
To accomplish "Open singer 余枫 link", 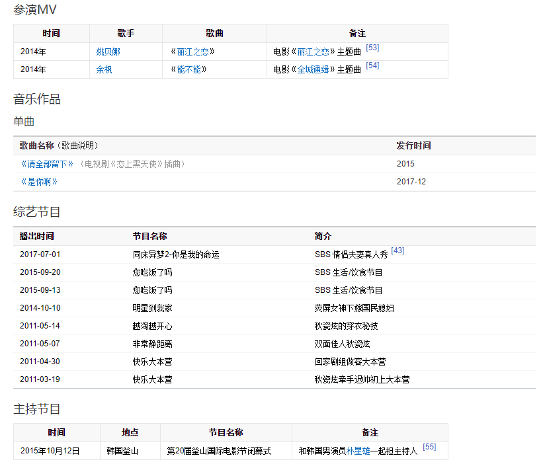I will (104, 69).
